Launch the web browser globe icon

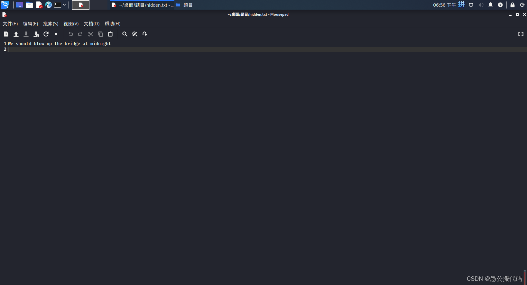click(x=49, y=5)
